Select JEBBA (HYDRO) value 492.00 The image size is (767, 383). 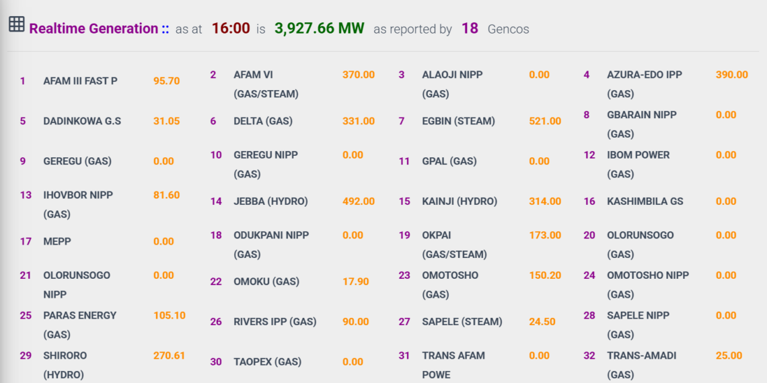click(359, 202)
